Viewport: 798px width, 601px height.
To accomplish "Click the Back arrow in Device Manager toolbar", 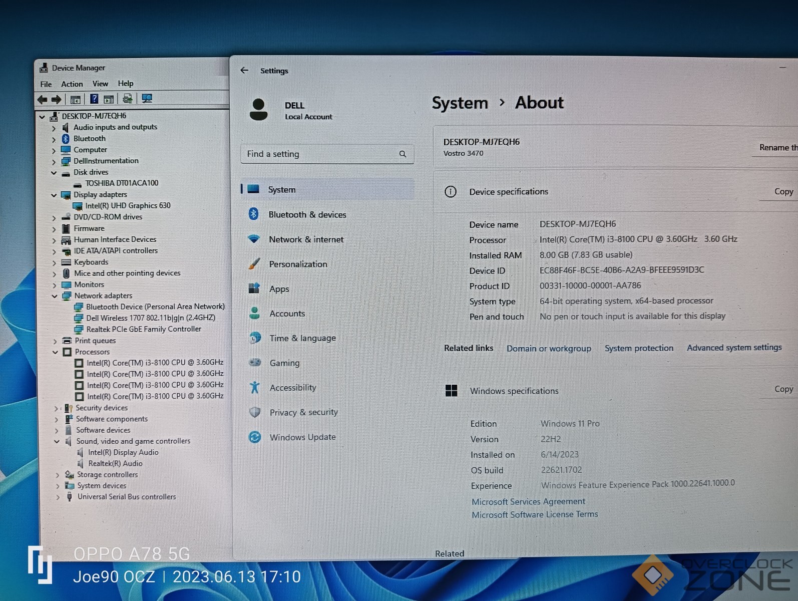I will point(43,100).
